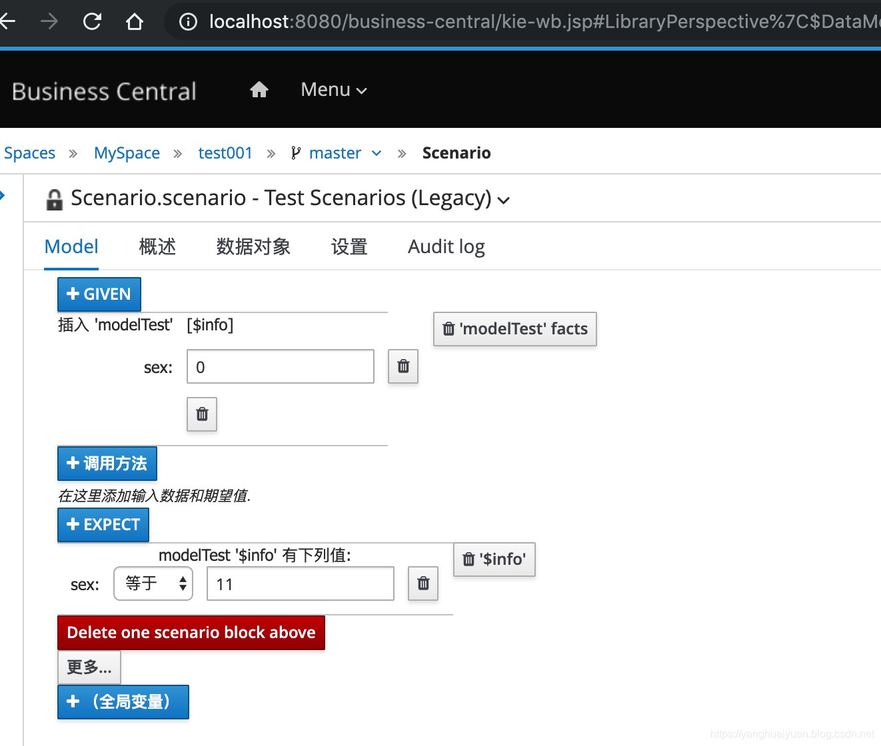
Task: Click the browser home icon
Action: pos(135,22)
